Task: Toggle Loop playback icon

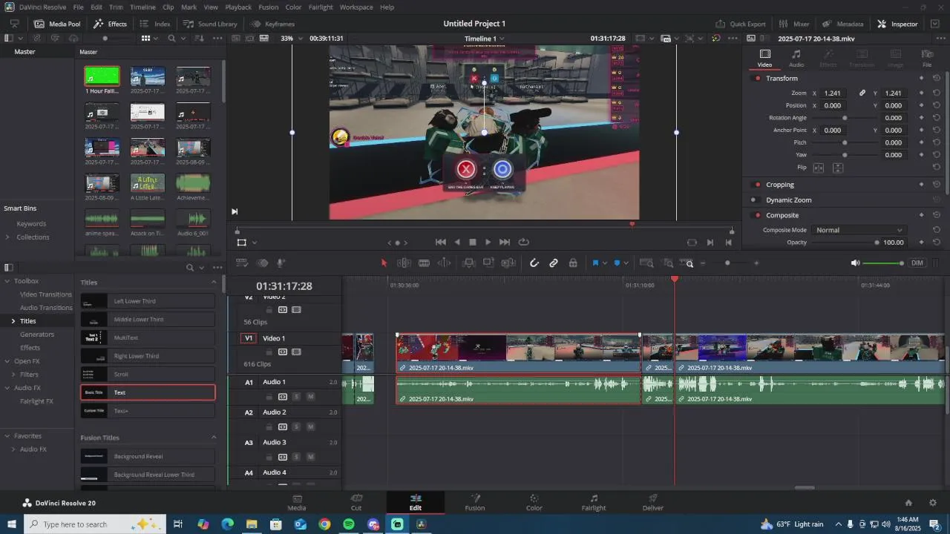Action: click(x=524, y=242)
